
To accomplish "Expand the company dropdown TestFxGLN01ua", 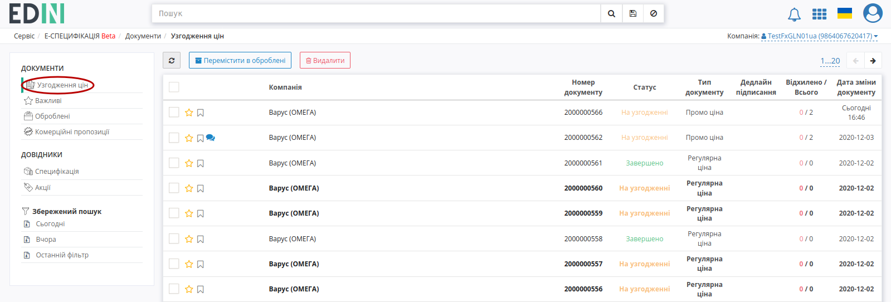I will (819, 36).
